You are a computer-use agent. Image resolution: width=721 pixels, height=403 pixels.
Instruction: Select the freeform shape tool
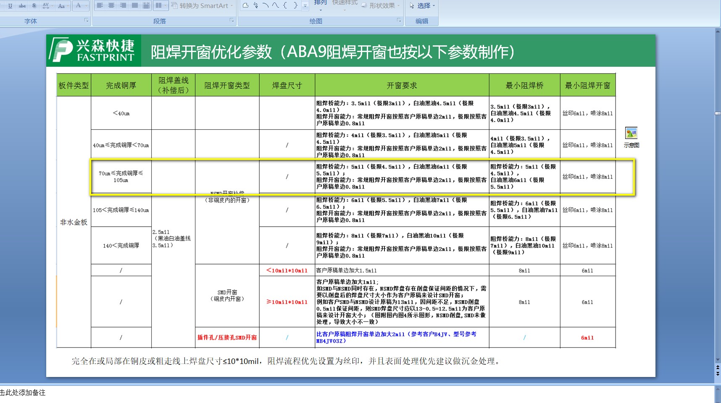click(x=246, y=5)
